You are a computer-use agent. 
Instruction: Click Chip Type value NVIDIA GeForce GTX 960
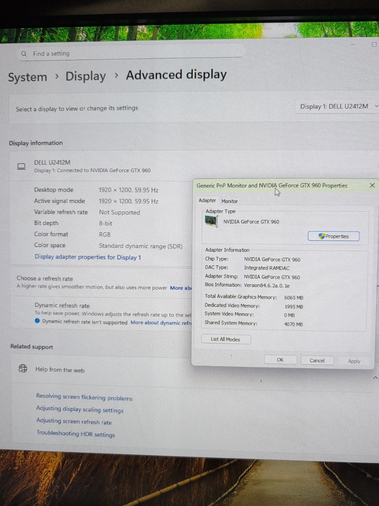(272, 260)
